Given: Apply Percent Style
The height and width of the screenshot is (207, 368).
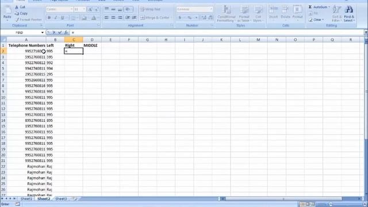Looking at the screenshot, I should point(189,18).
